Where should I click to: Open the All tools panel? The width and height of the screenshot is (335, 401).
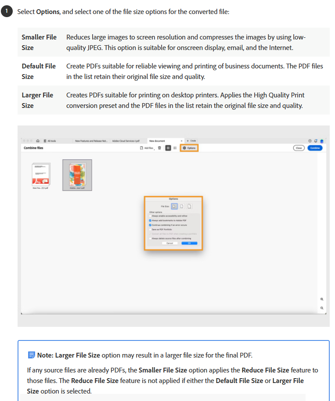(50, 141)
